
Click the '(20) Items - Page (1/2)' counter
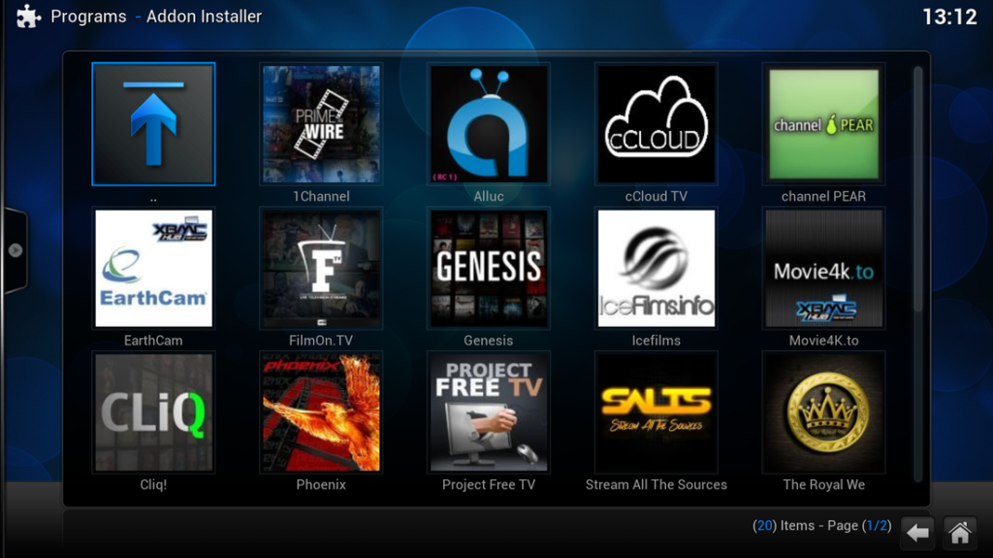(821, 526)
